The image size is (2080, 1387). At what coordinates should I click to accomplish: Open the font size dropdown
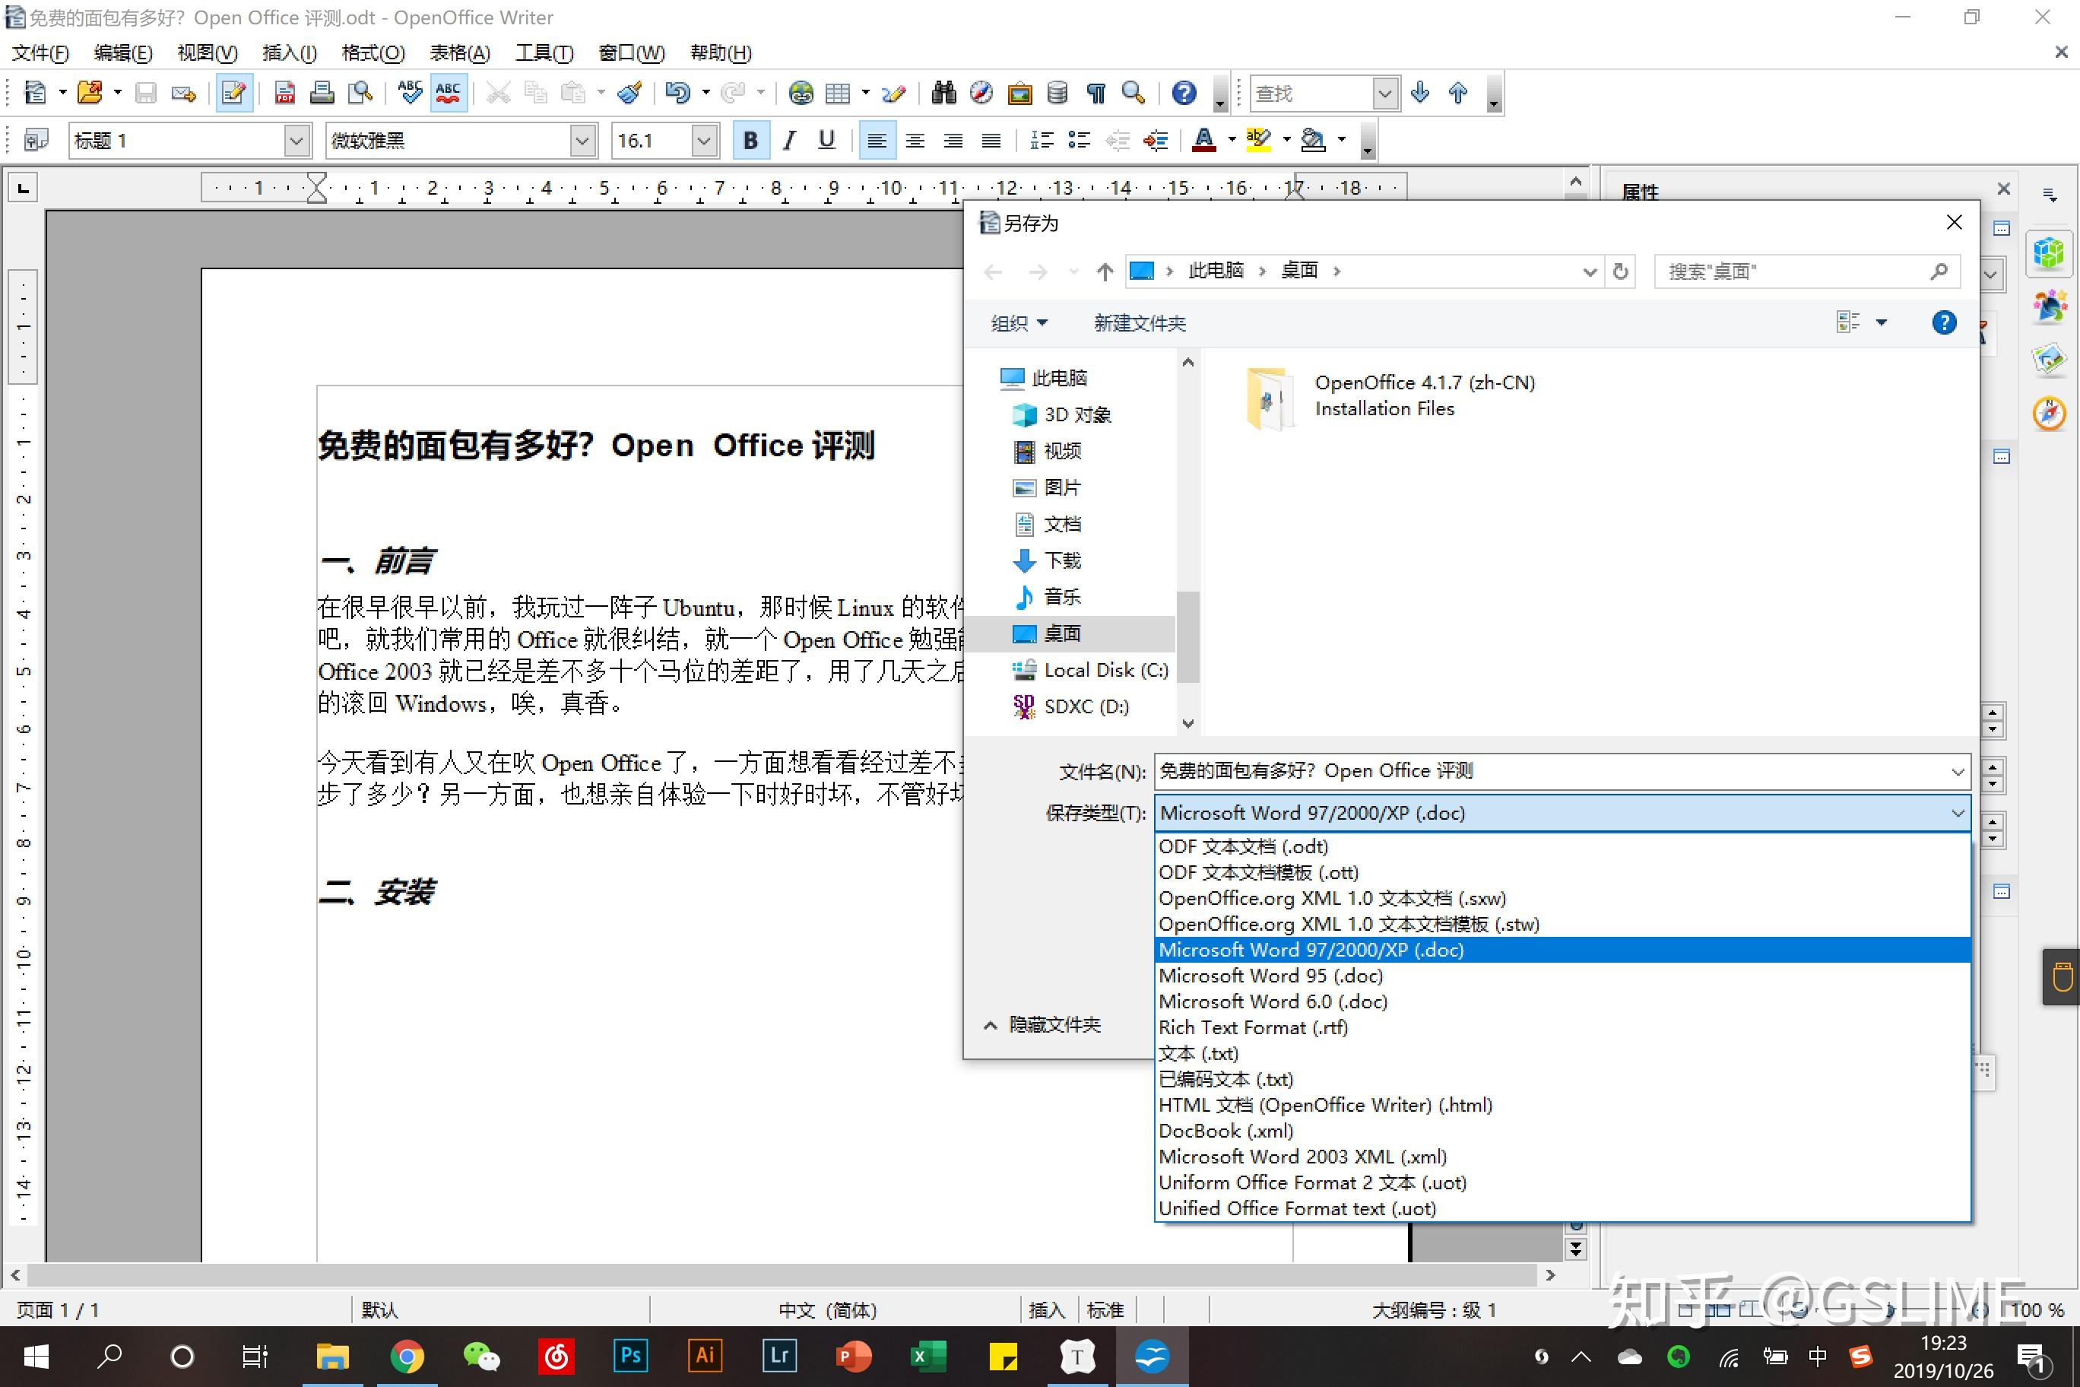tap(703, 140)
